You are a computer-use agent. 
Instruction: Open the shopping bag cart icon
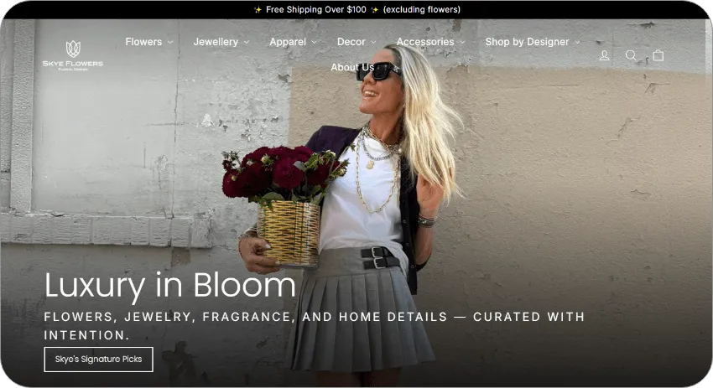click(658, 55)
